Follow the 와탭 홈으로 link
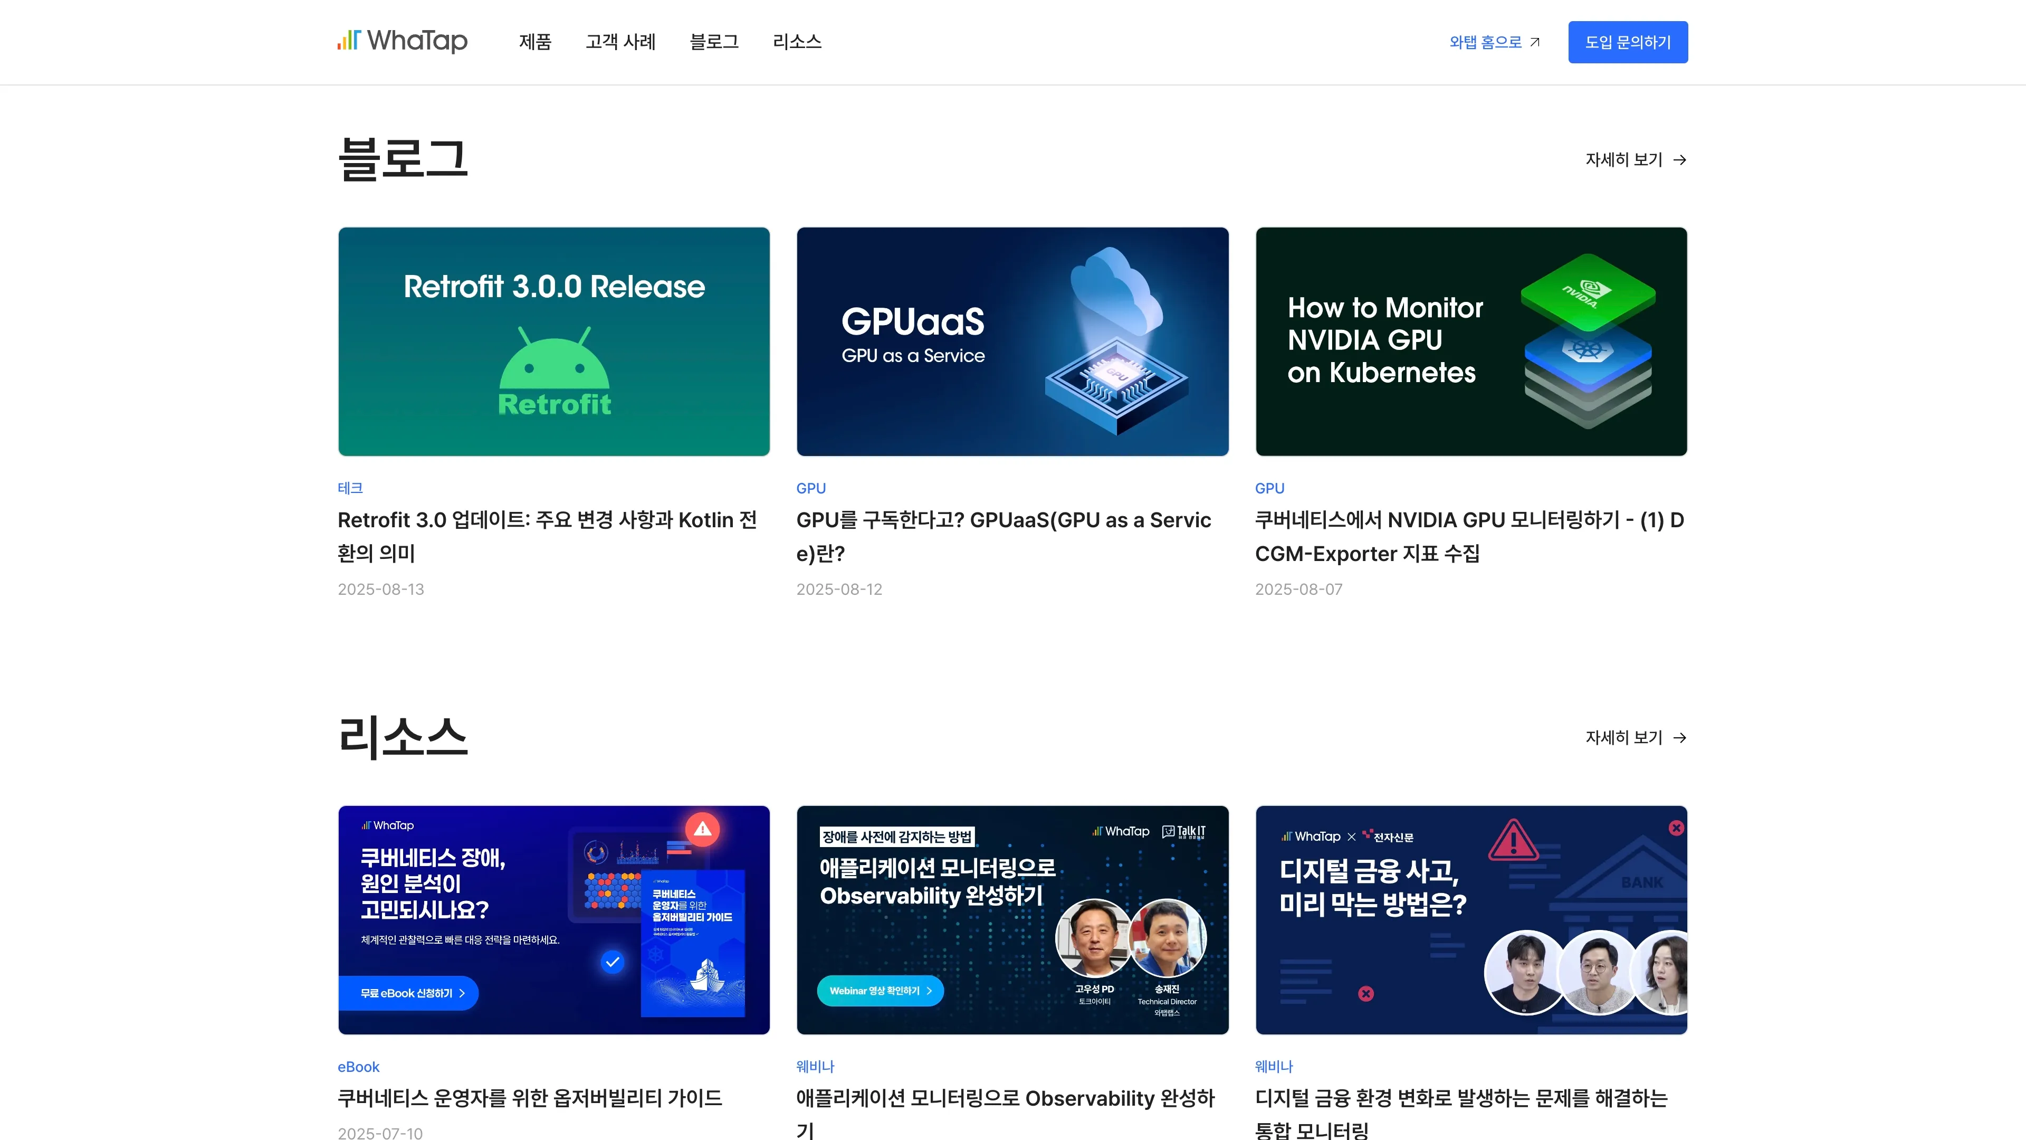This screenshot has height=1140, width=2026. [x=1486, y=42]
